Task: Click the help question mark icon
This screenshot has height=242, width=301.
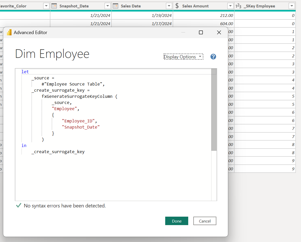Action: 213,57
